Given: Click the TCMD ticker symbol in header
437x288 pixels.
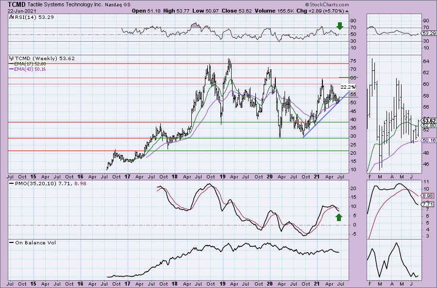Looking at the screenshot, I should (x=17, y=4).
